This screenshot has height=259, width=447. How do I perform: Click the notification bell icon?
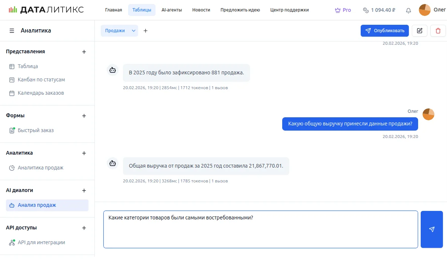408,10
